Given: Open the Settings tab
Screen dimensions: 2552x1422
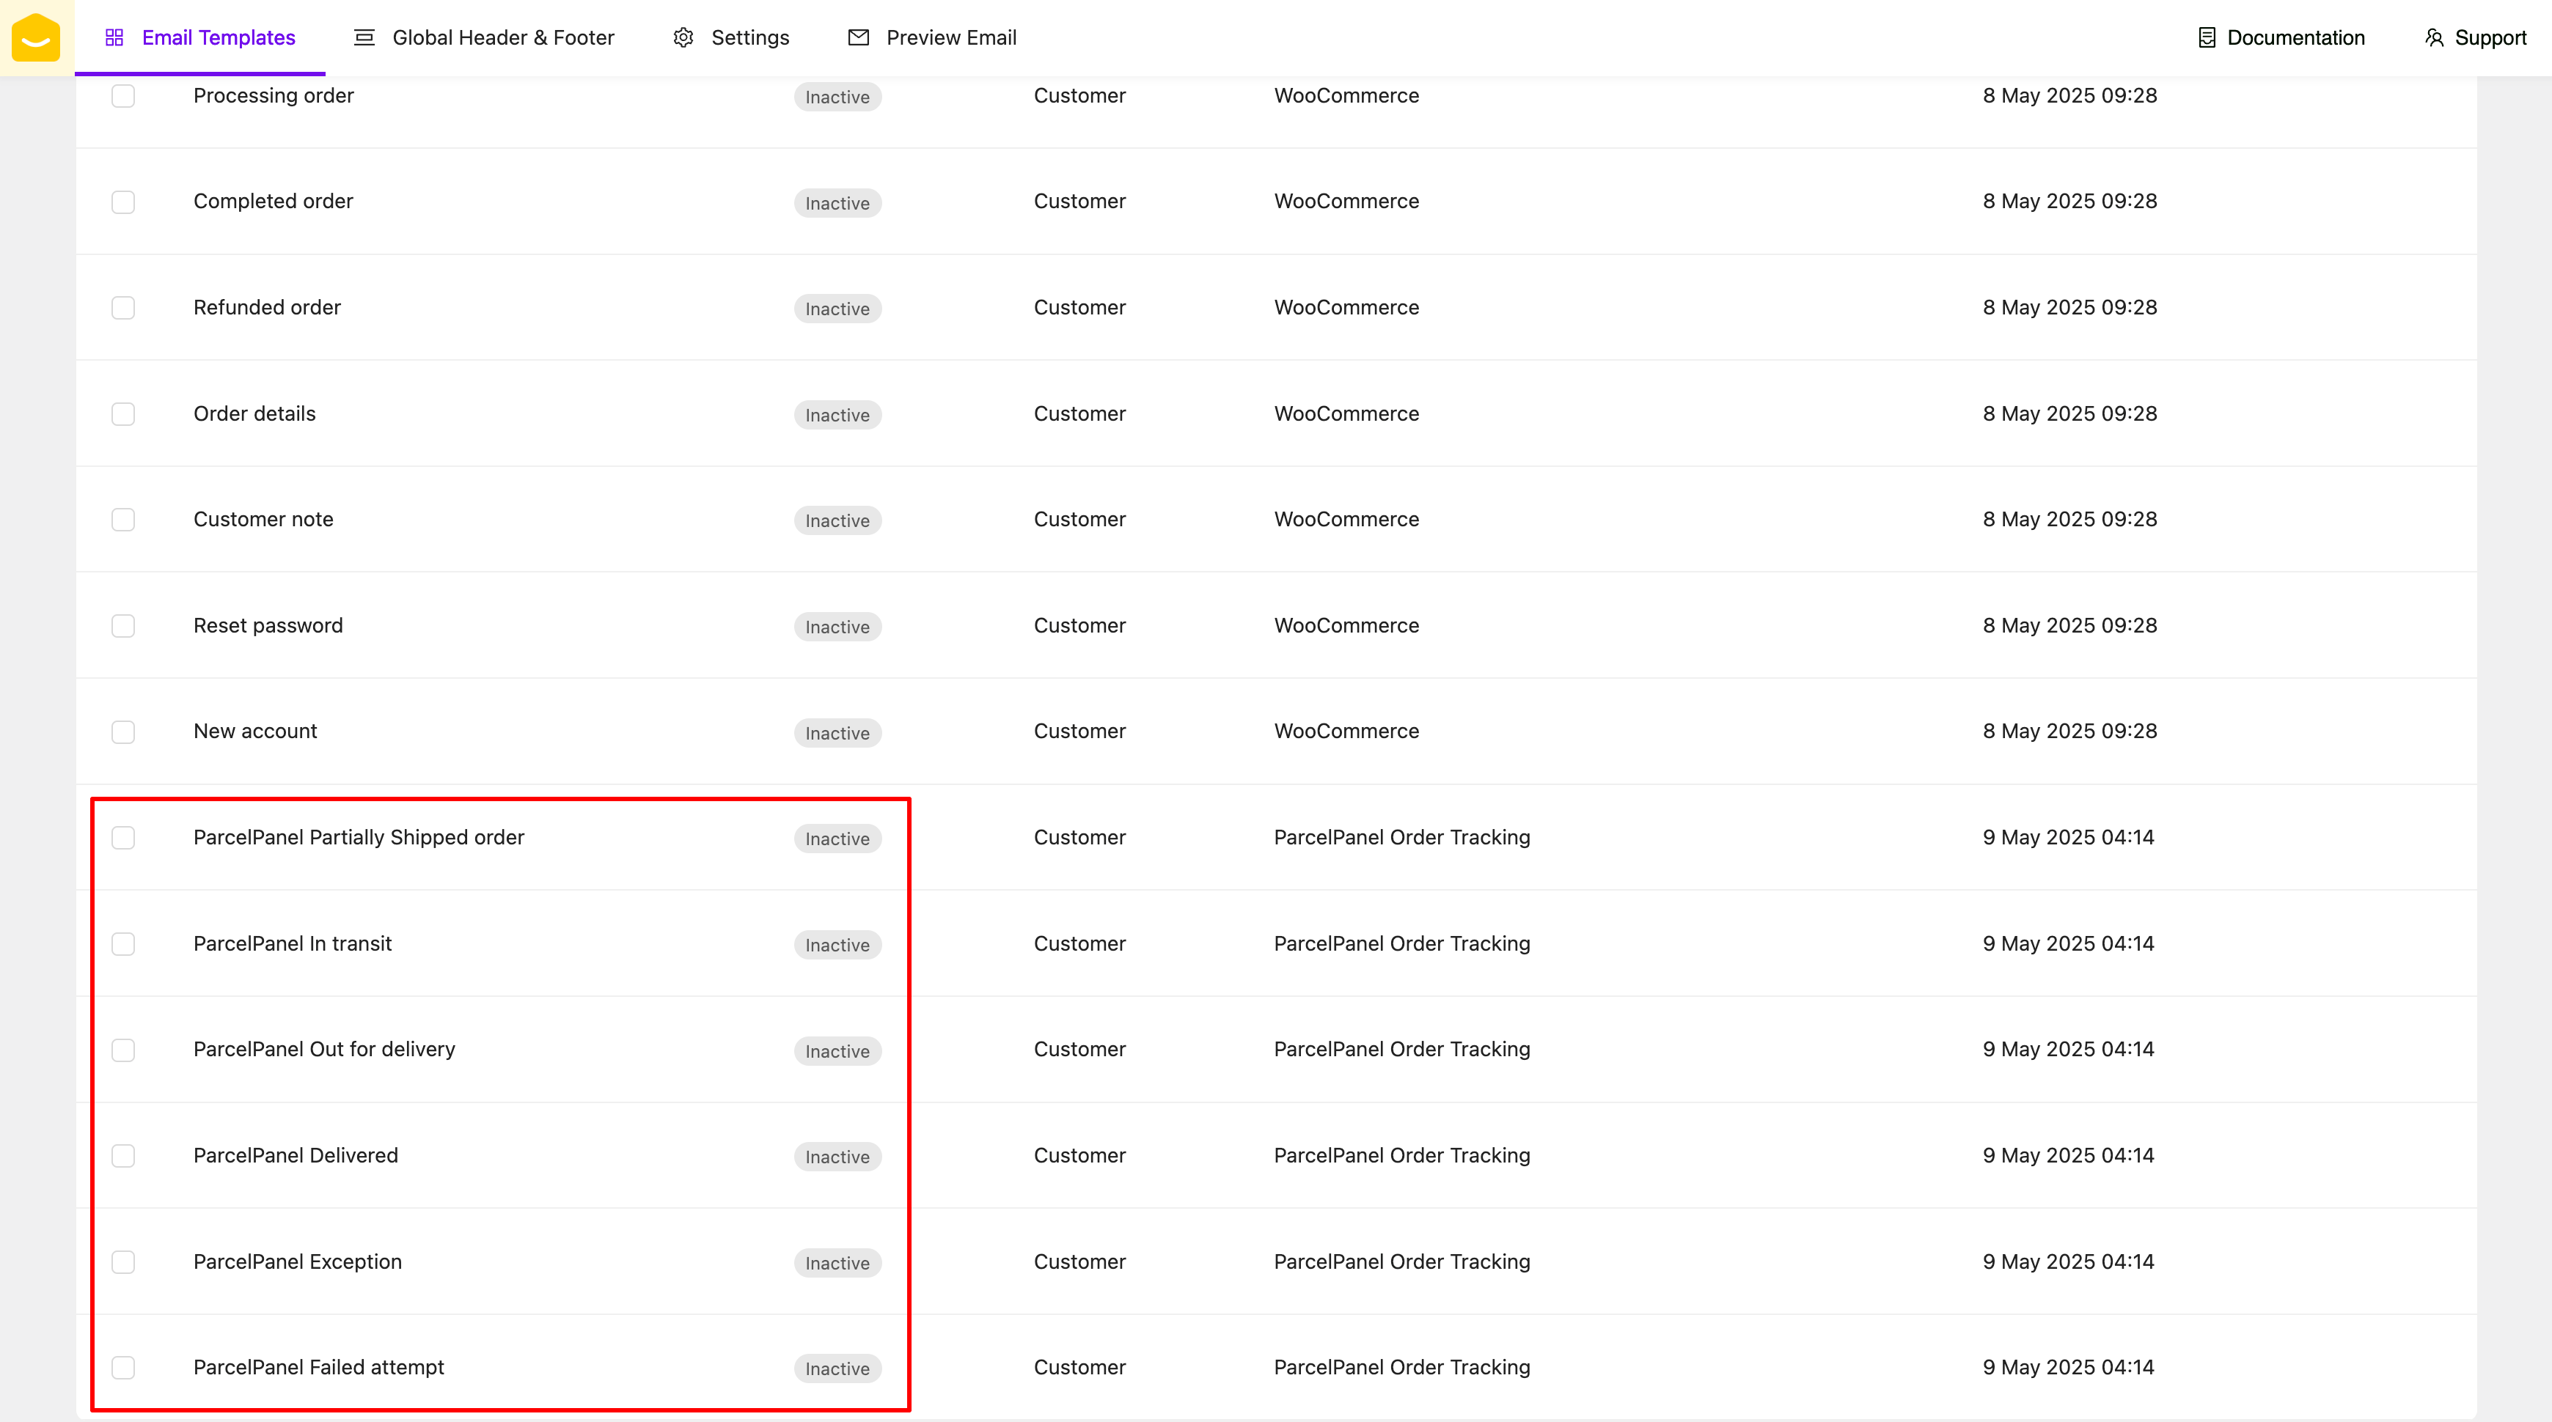Looking at the screenshot, I should click(749, 37).
